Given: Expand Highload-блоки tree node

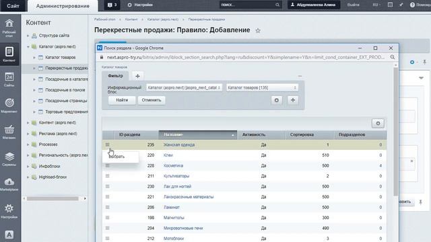Looking at the screenshot, I should (28, 177).
